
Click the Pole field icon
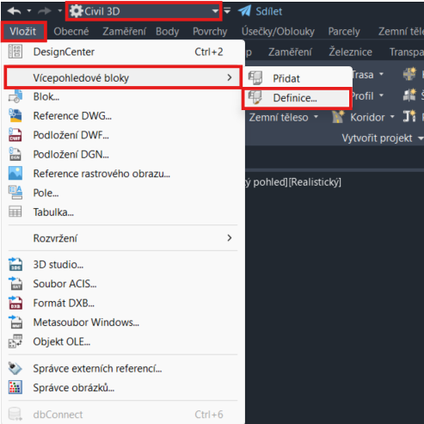tap(15, 193)
